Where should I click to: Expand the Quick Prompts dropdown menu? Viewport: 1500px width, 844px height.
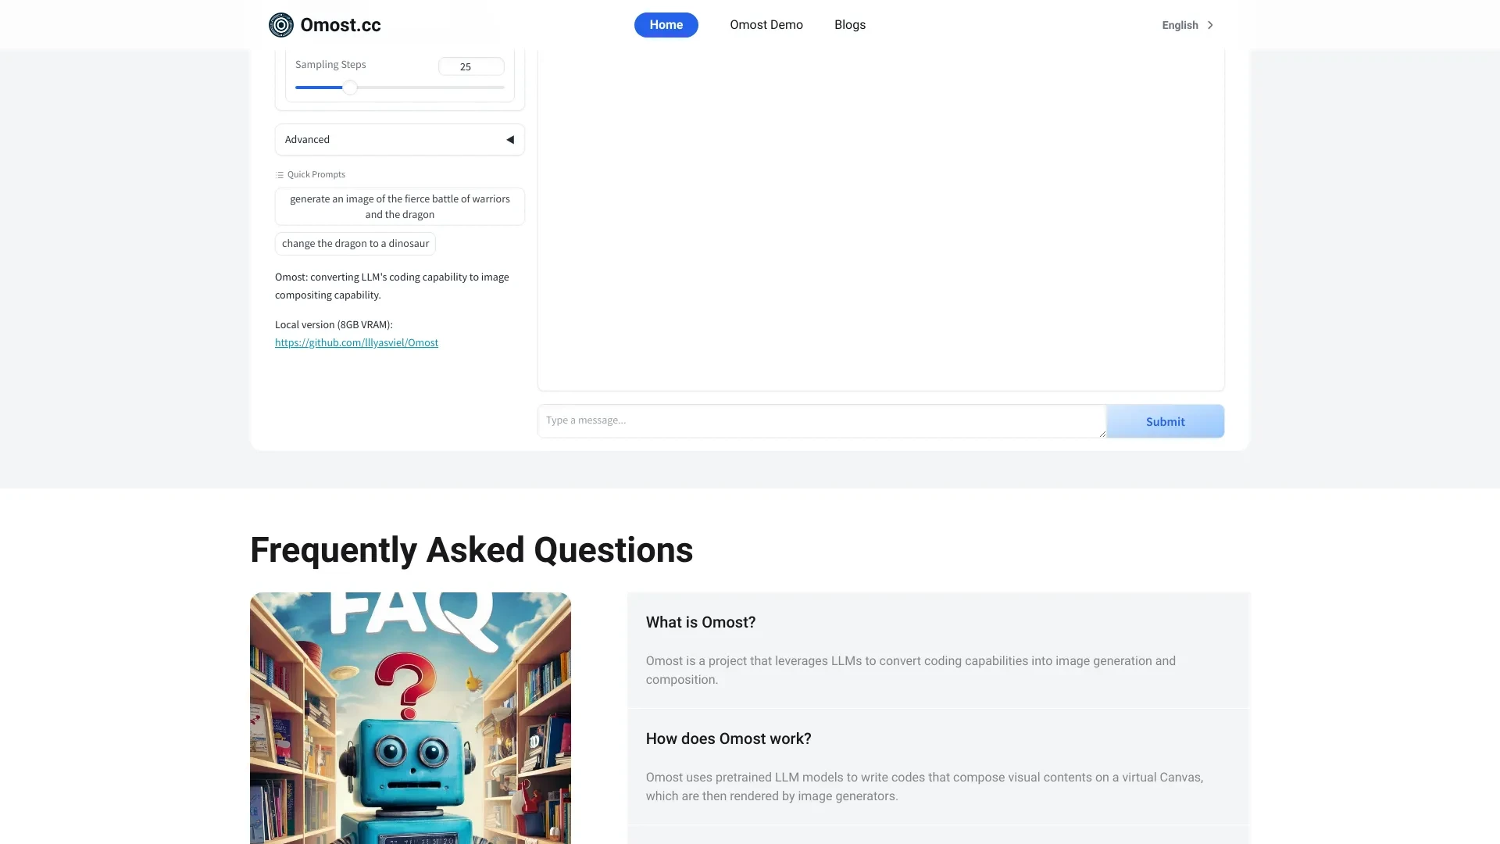[309, 174]
